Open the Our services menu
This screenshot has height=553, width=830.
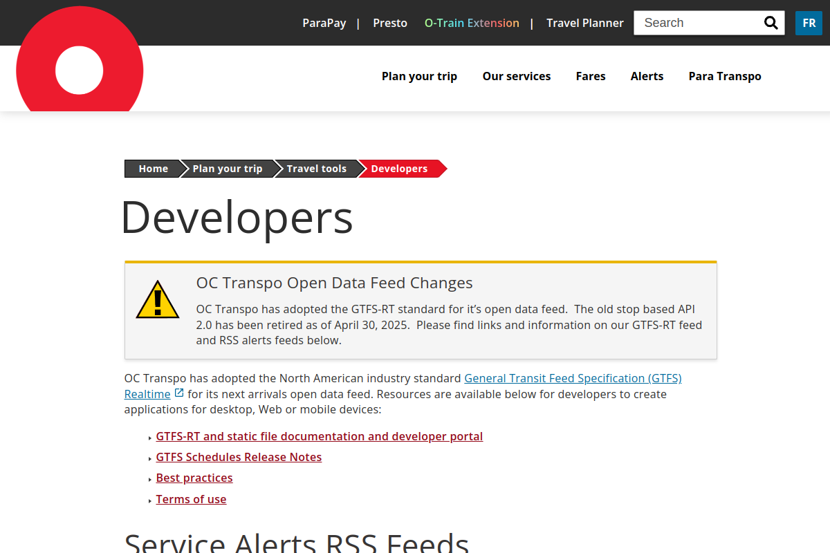[517, 76]
